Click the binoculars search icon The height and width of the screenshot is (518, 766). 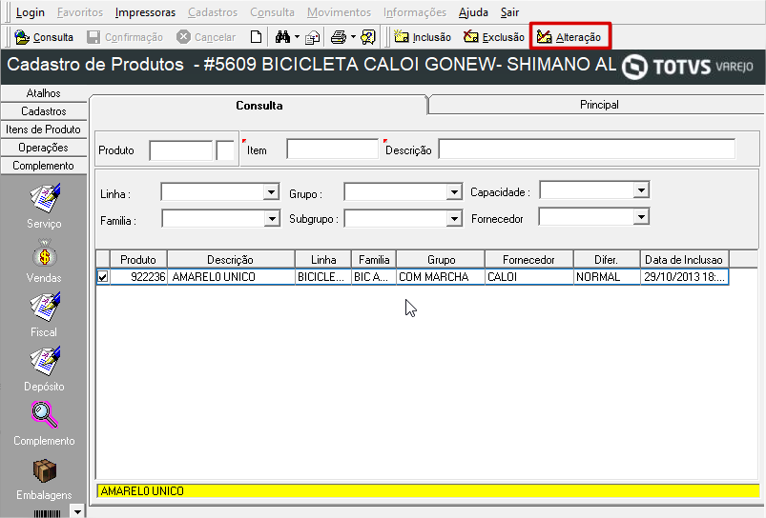282,37
